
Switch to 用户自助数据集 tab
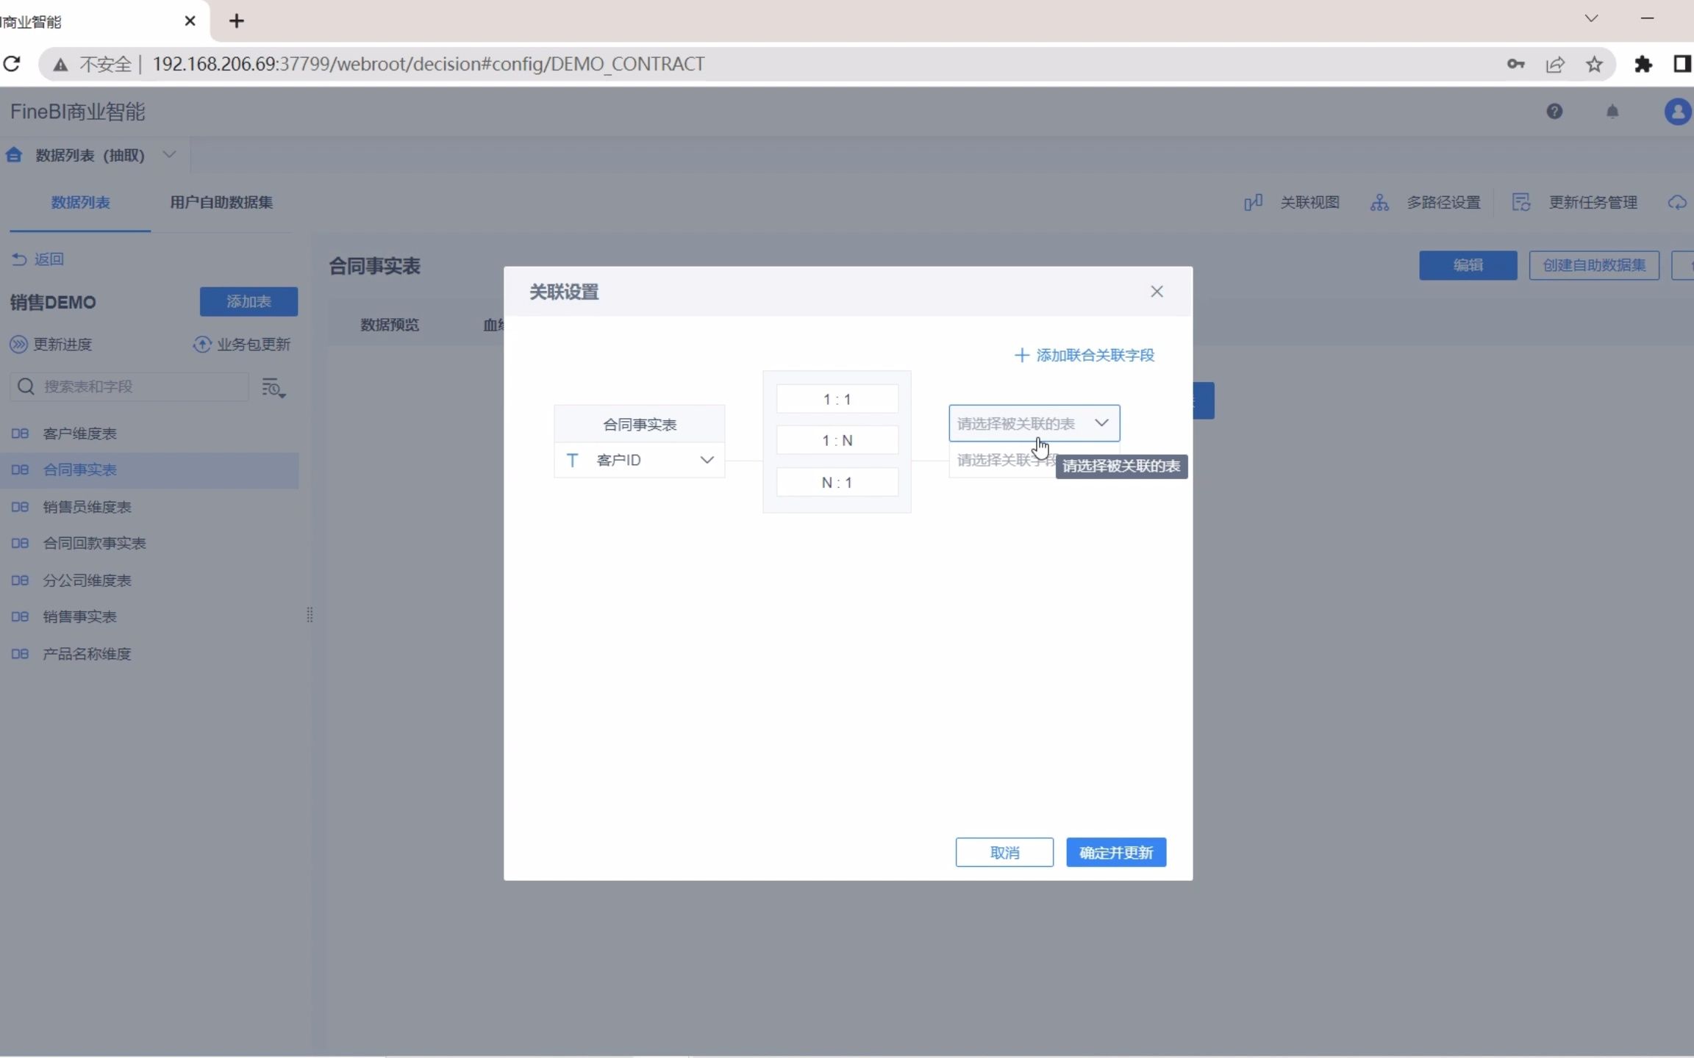tap(221, 203)
